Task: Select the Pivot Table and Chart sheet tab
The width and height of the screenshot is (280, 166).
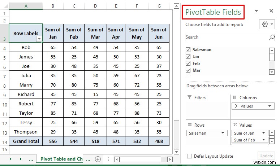Action: [61, 159]
